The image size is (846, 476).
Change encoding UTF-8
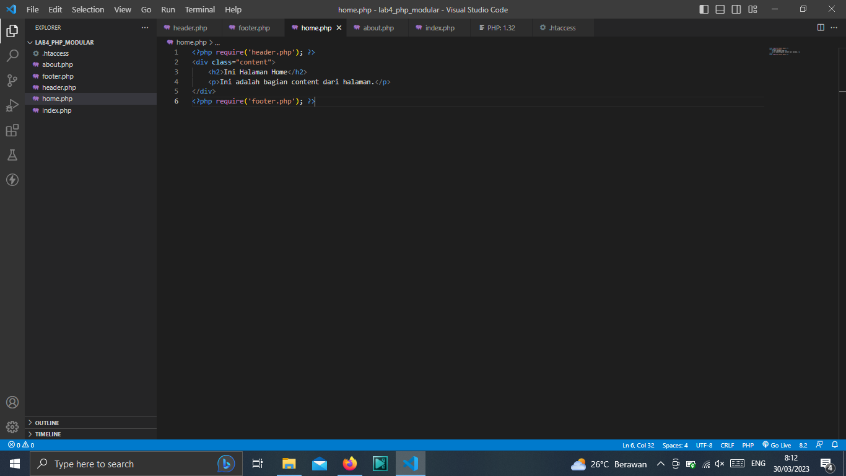[x=704, y=445]
